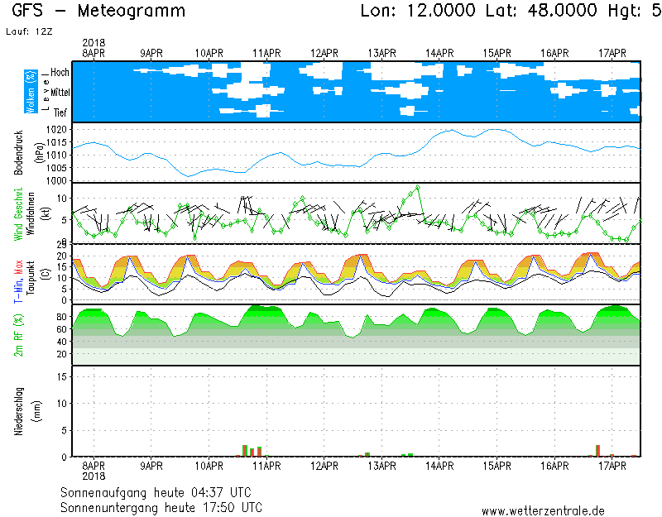This screenshot has width=662, height=517.
Task: Click the 'Lauf: 12Z' run label
Action: (x=29, y=31)
